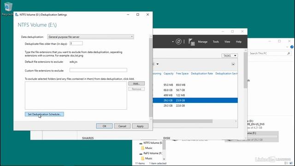Viewport: 295px width, 166px height.
Task: Sort volumes by Capacity column
Action: click(168, 74)
